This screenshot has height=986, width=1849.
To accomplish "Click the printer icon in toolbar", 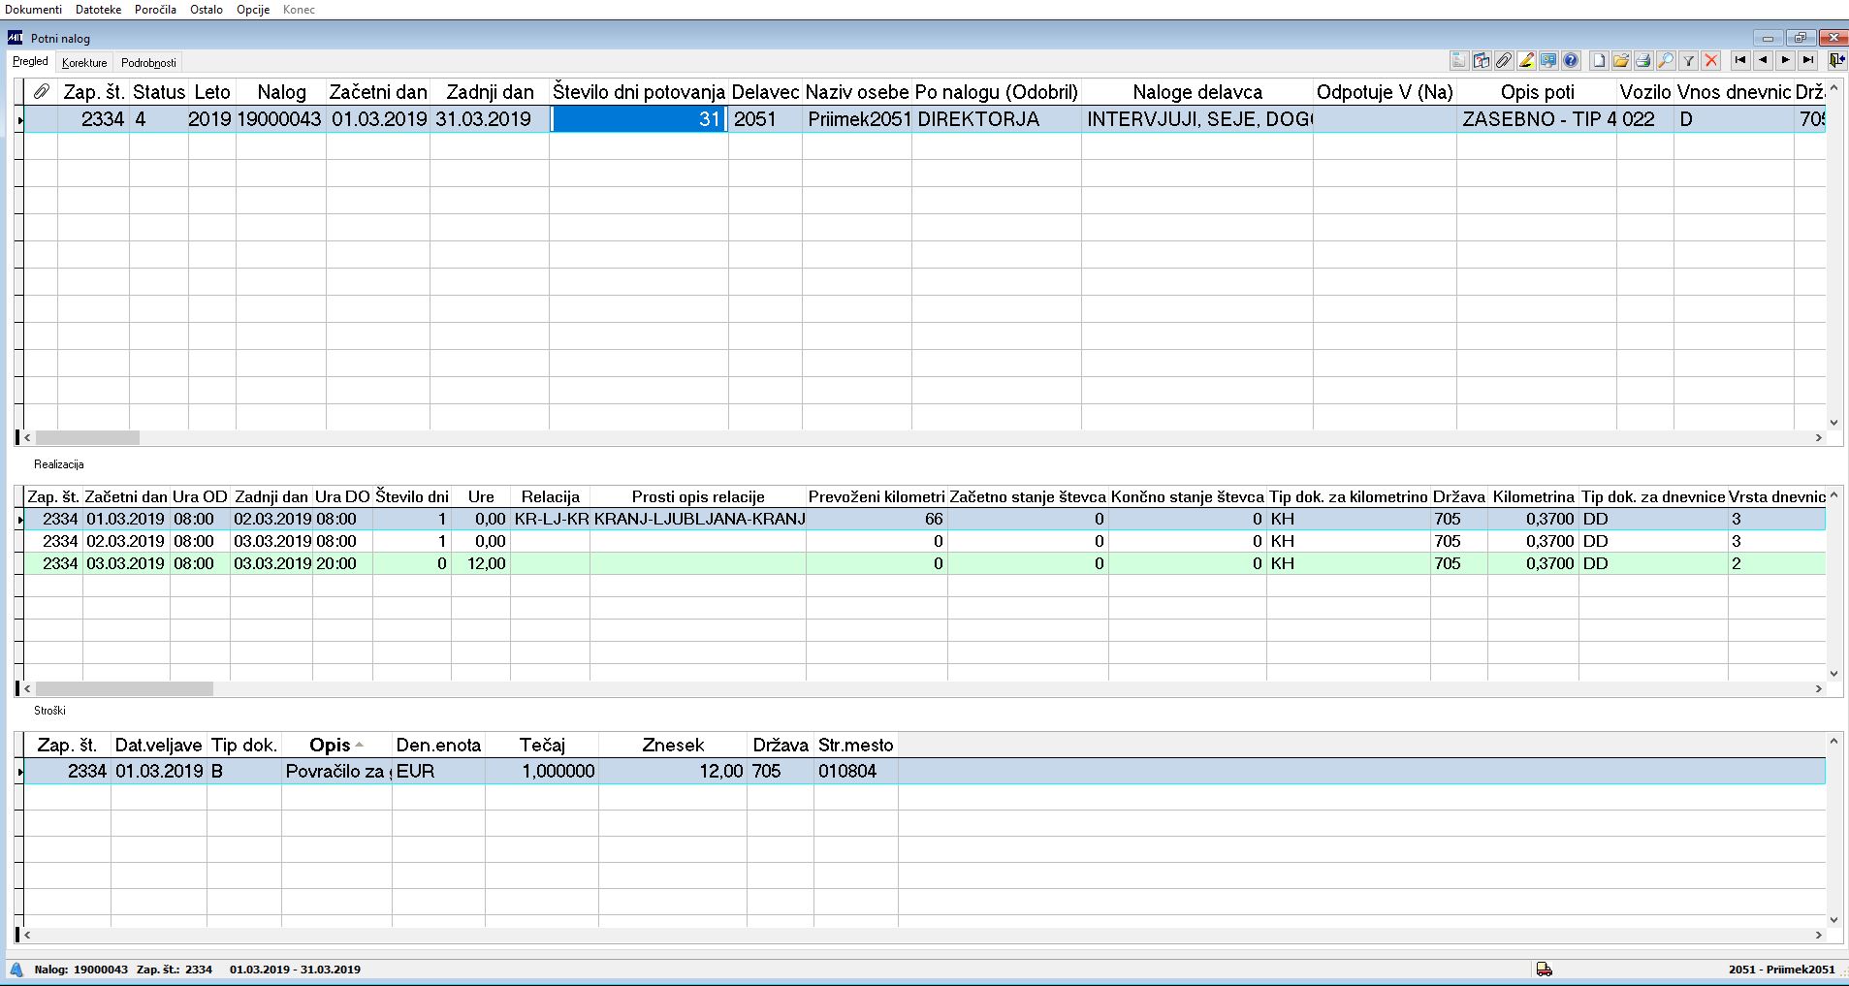I will click(x=1643, y=60).
